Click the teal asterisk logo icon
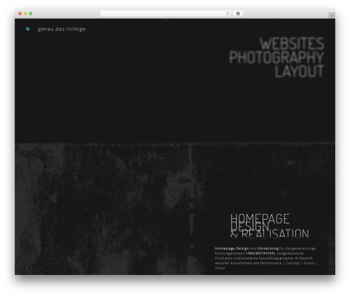Image resolution: width=350 pixels, height=296 pixels. click(x=27, y=29)
